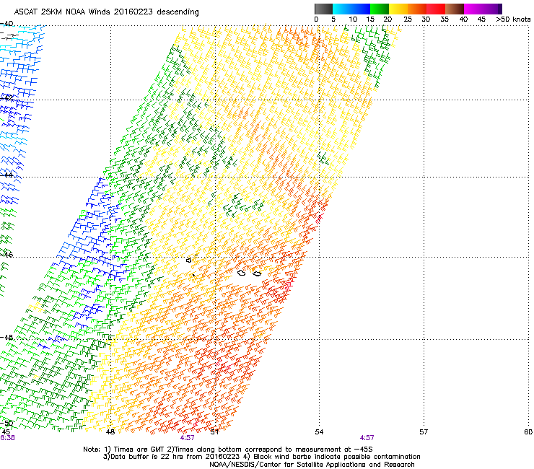Click the dark purple 45-50 knots segment
This screenshot has height=469, width=534.
tap(492, 9)
